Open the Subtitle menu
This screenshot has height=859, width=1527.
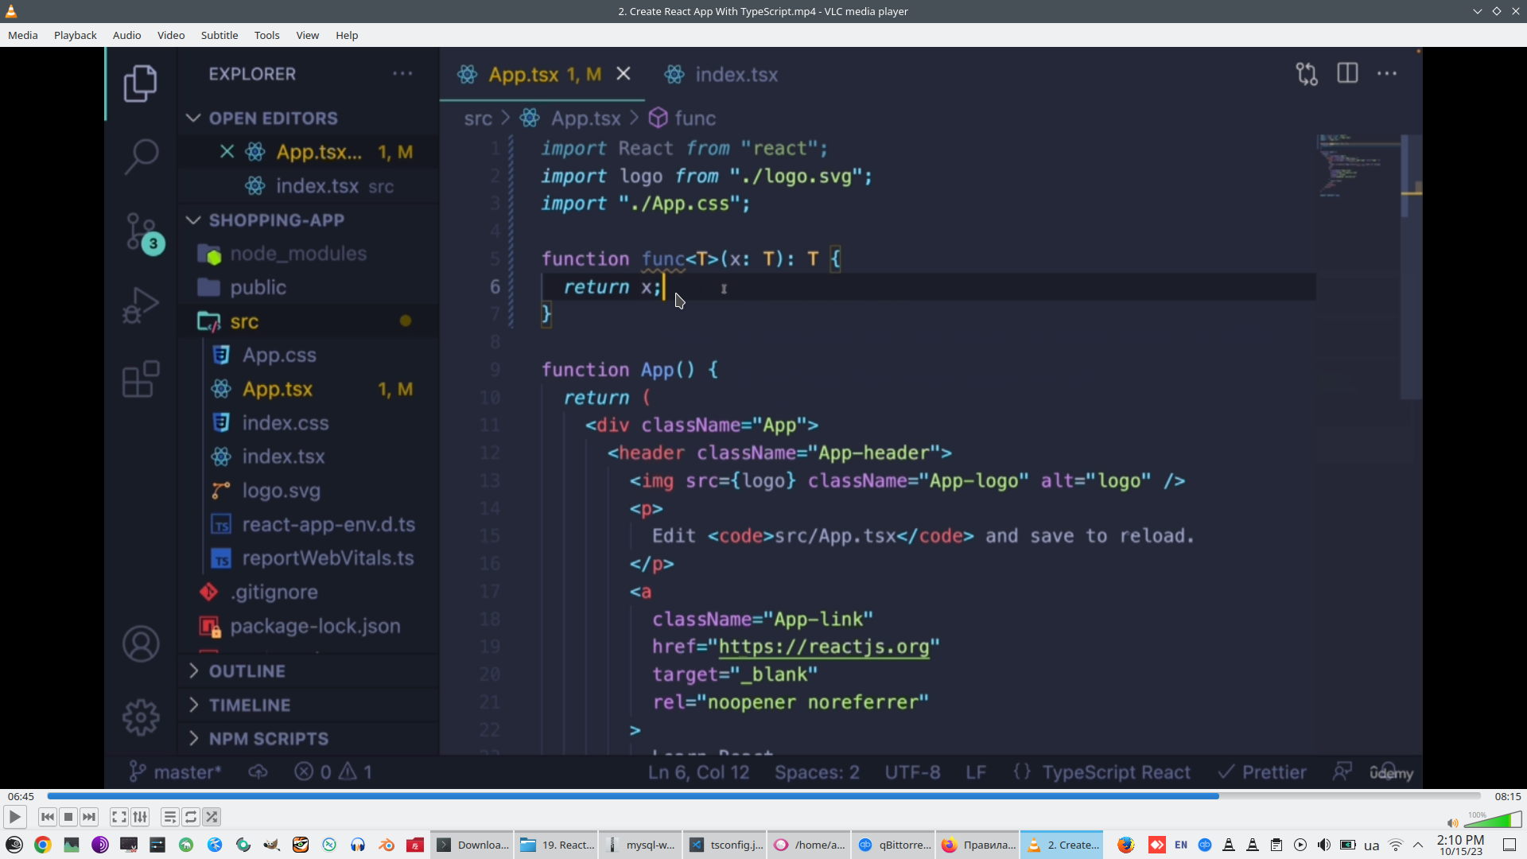[219, 35]
